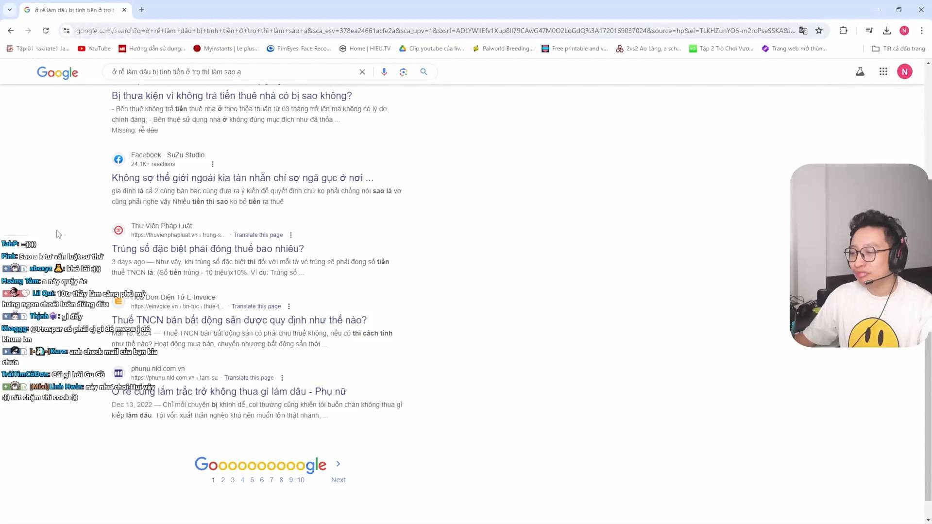
Task: Go to the Next results page
Action: (338, 479)
